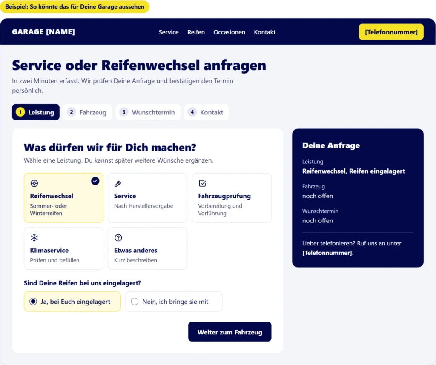Screen dimensions: 436x365
Task: Click the snowflake icon on Klimaservice card
Action: coord(34,238)
